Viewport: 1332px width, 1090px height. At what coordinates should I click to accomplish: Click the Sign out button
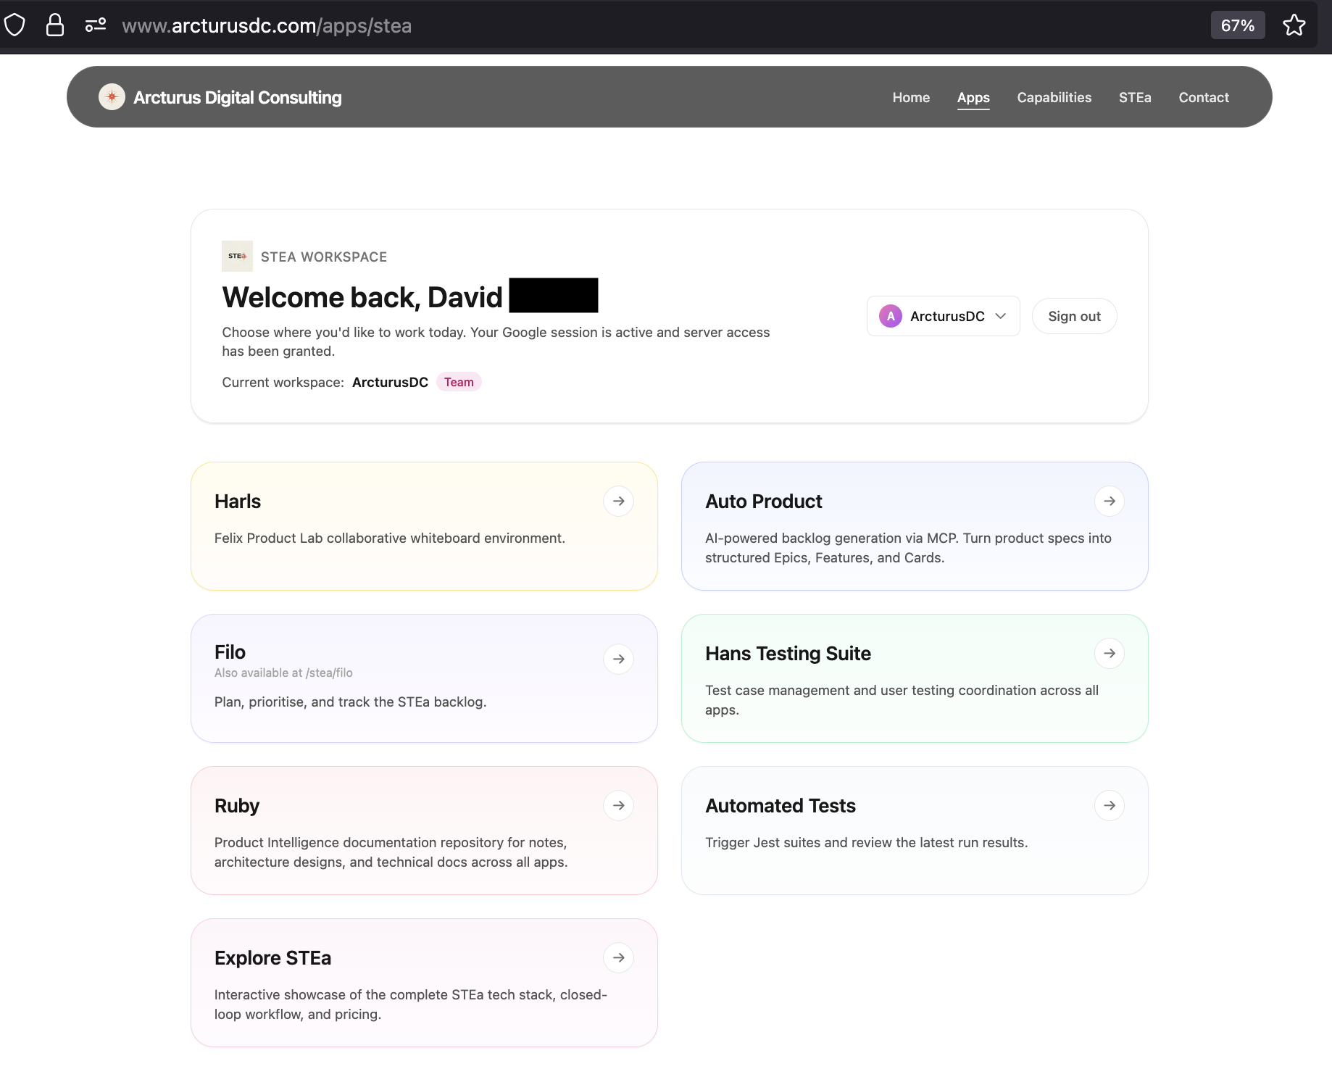(x=1074, y=316)
